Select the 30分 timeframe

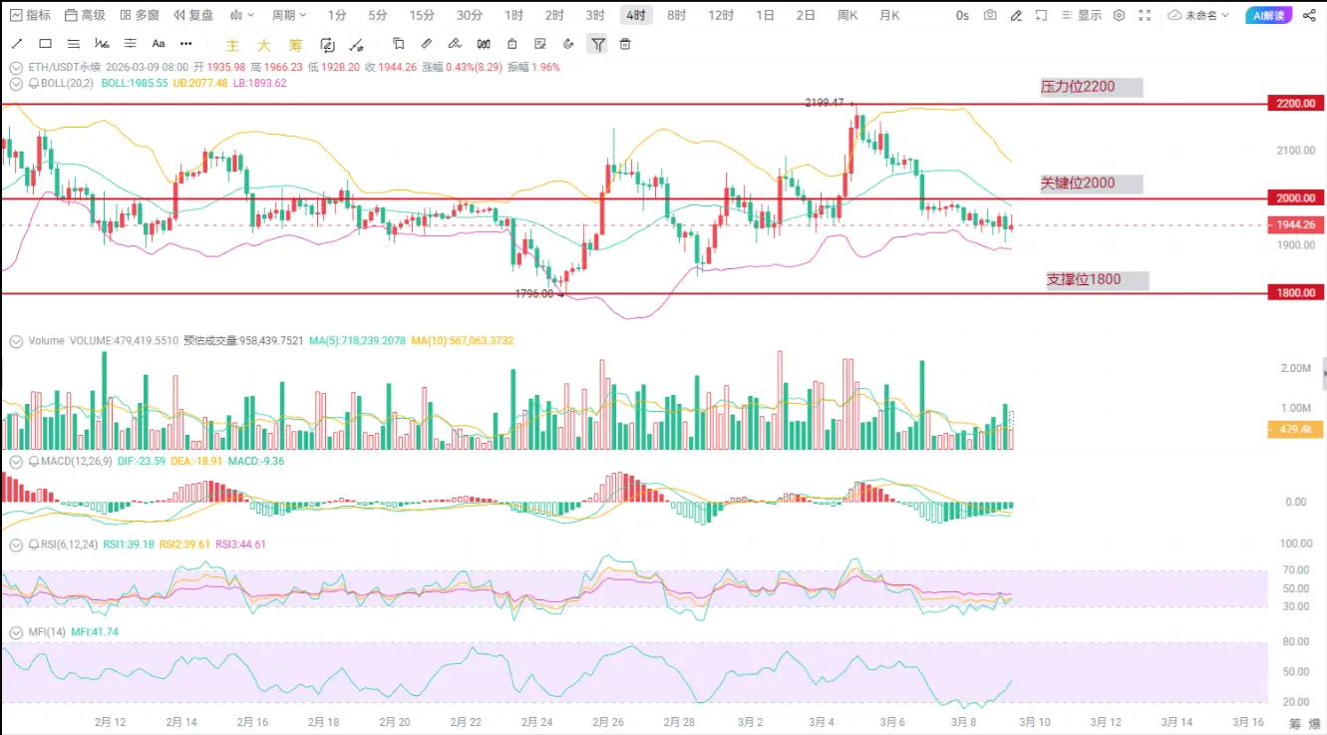pos(470,15)
